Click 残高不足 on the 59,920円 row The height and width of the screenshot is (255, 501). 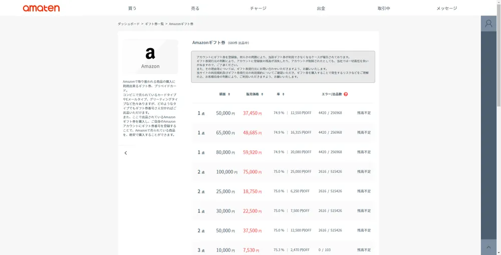(x=364, y=152)
